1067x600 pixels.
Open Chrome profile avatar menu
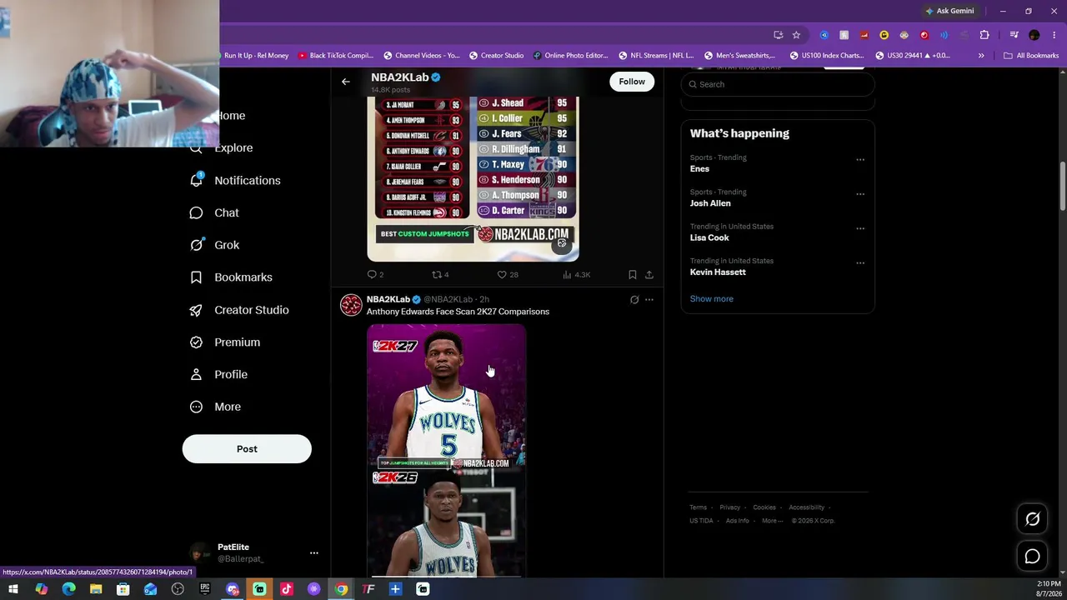point(1034,35)
